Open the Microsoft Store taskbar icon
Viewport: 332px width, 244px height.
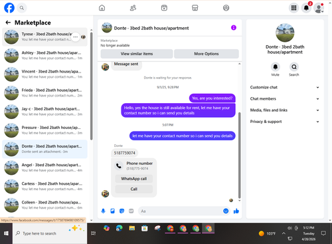point(145,228)
